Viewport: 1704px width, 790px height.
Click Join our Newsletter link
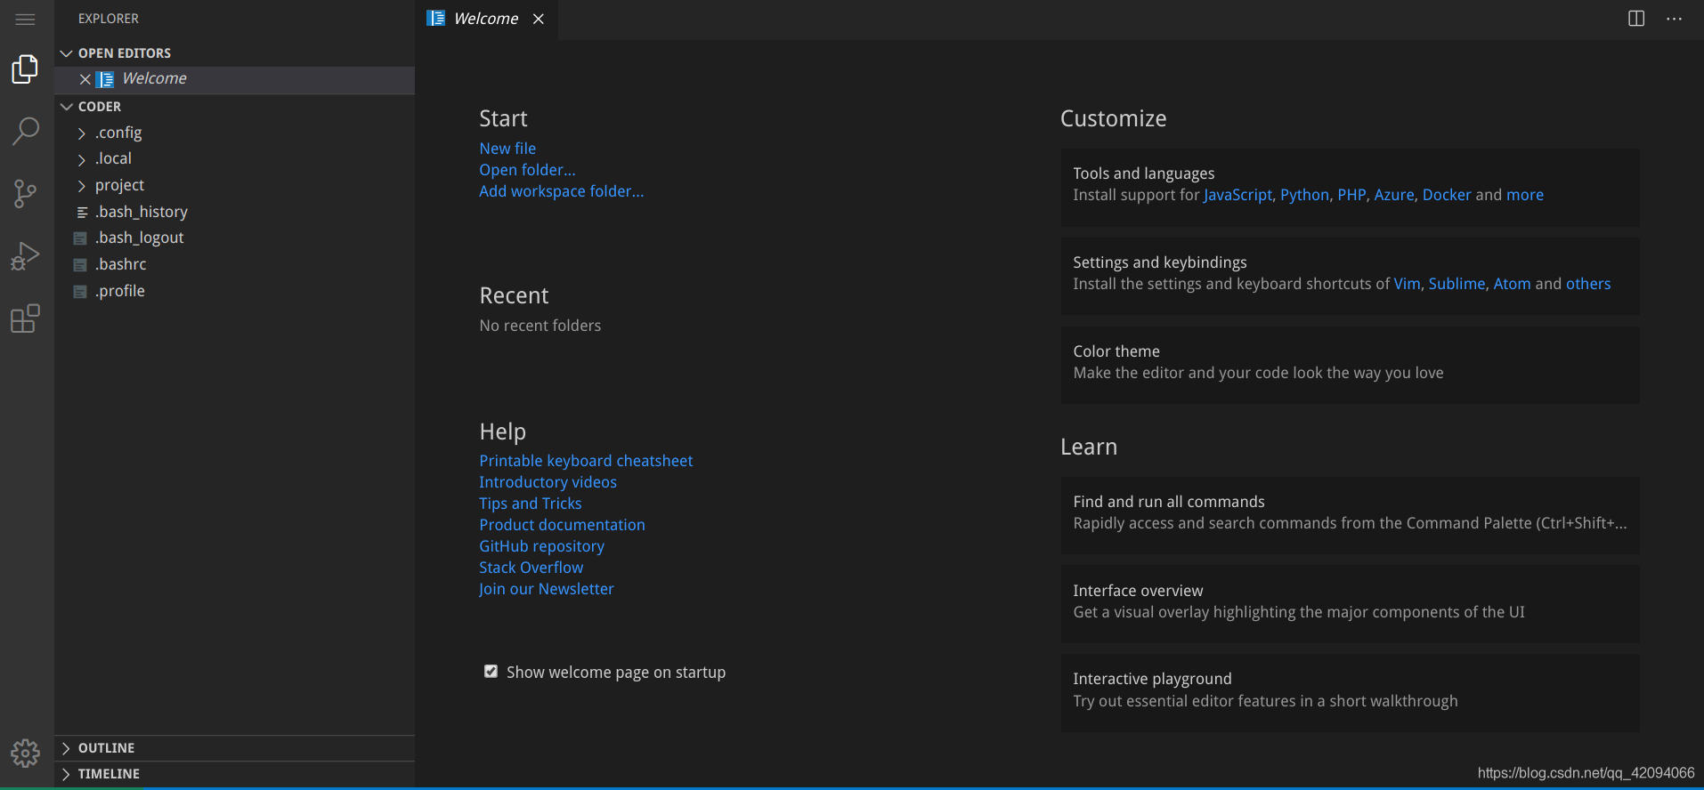coord(546,589)
